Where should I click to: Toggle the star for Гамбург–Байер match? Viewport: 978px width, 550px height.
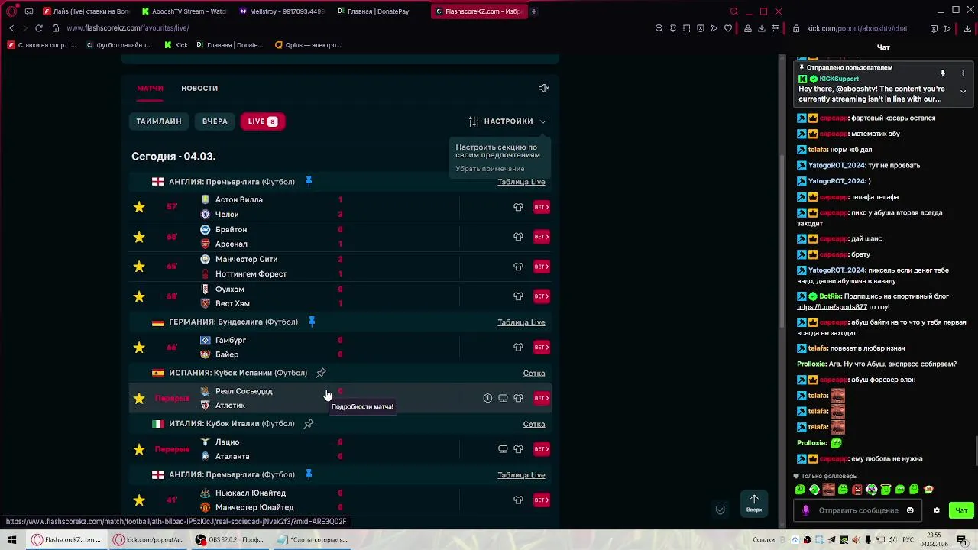(139, 348)
